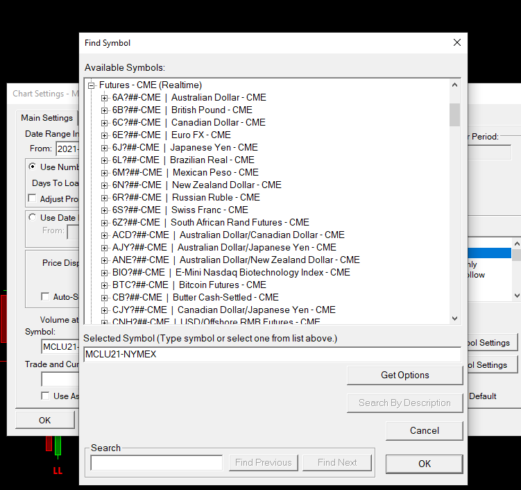Toggle Auto-S checkbox in Chart Settings
Screen dimensions: 521x490
(45, 296)
